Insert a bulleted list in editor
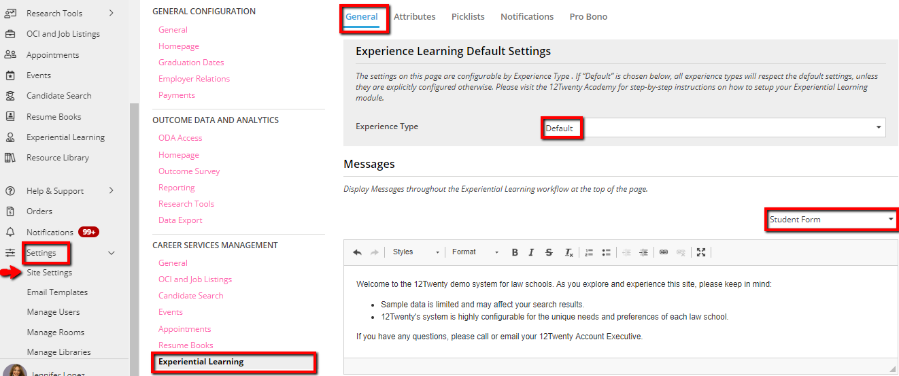The width and height of the screenshot is (899, 376). click(606, 252)
